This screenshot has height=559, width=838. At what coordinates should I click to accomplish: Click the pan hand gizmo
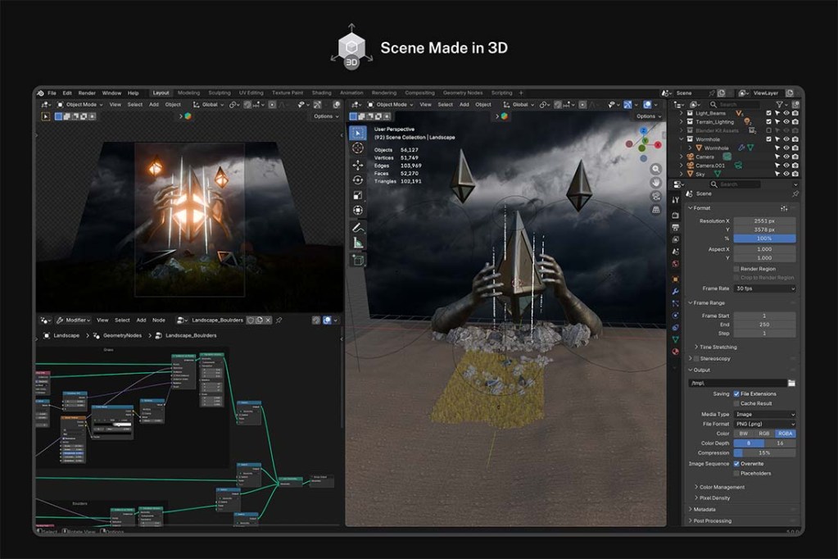[656, 183]
